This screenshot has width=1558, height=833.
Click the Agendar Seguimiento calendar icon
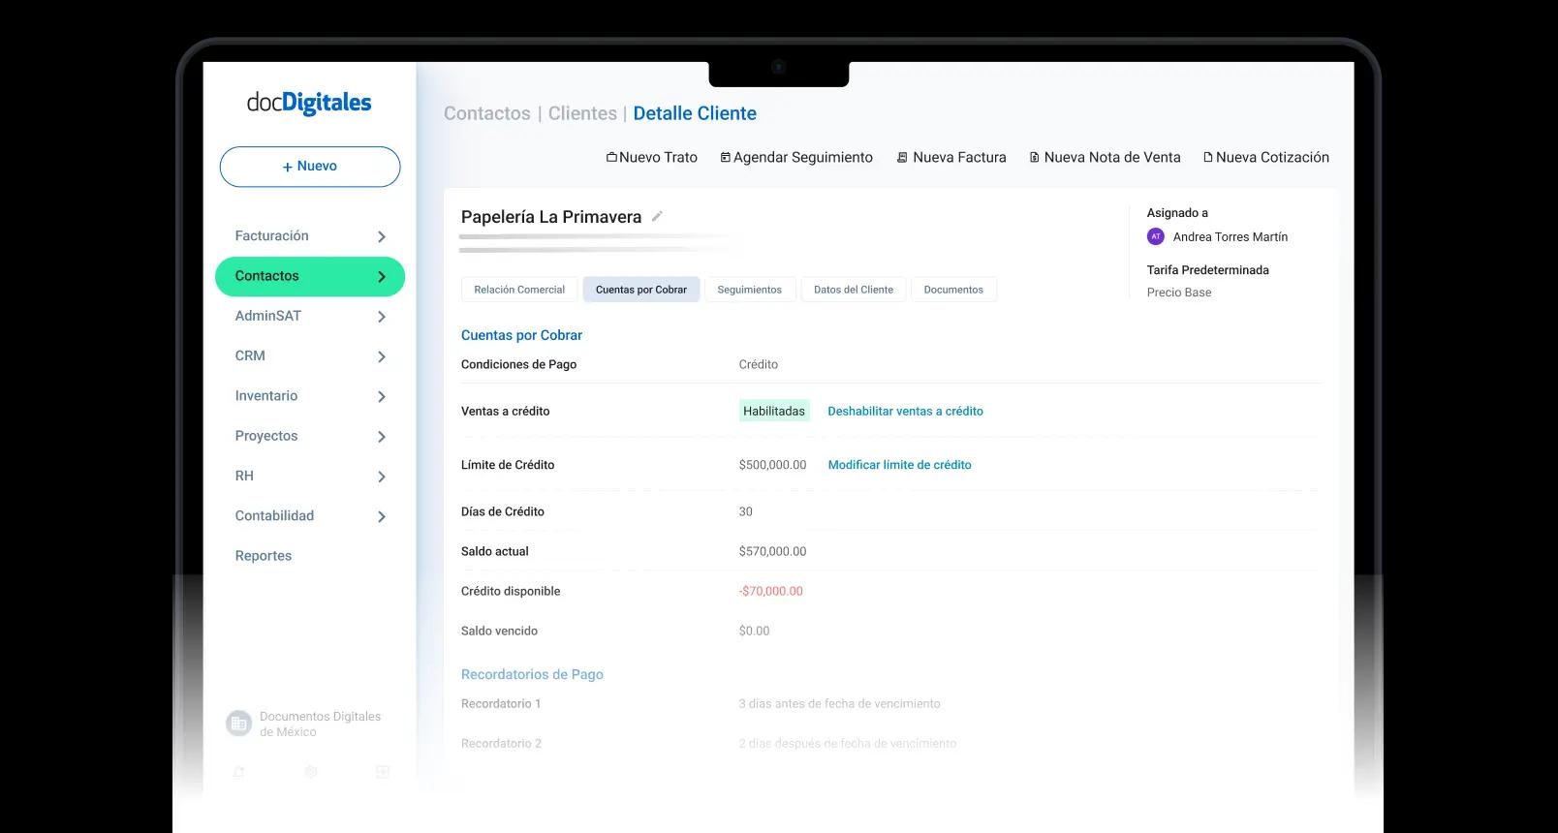click(x=725, y=157)
